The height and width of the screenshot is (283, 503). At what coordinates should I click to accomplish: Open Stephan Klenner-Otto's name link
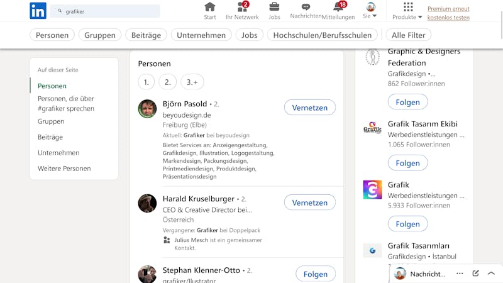click(x=201, y=270)
